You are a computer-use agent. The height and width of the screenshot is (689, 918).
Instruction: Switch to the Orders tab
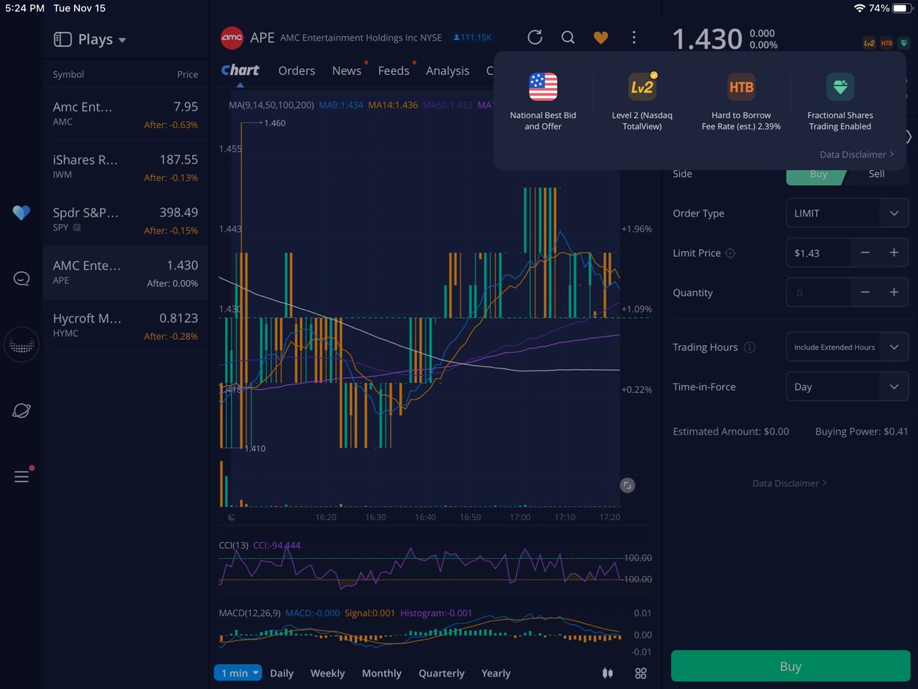tap(297, 70)
